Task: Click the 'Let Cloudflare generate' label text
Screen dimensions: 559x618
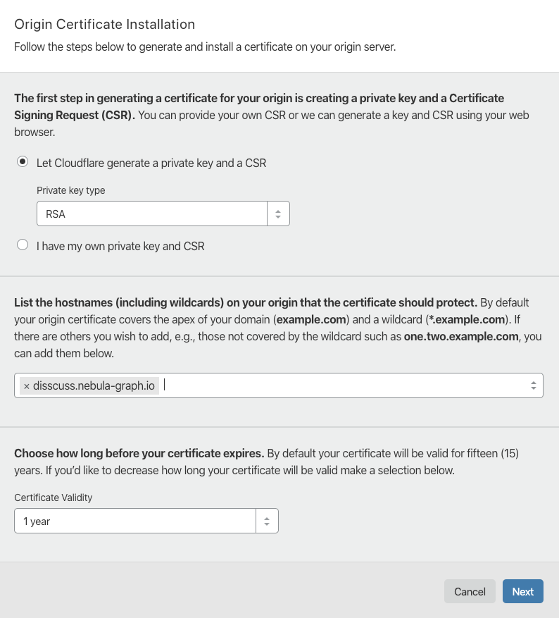Action: 151,163
